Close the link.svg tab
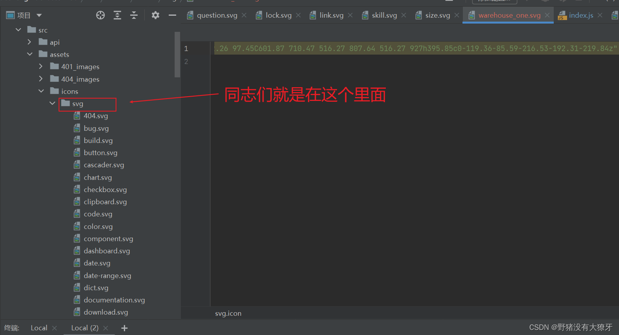 coord(350,15)
